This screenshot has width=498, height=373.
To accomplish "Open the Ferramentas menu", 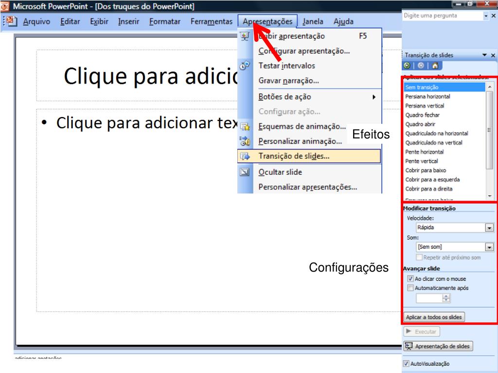I will pyautogui.click(x=212, y=21).
